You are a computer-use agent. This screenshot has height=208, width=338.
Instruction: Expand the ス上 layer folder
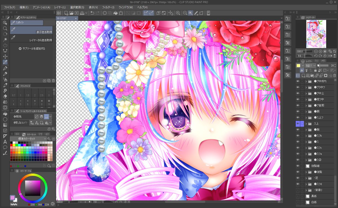pyautogui.click(x=306, y=124)
